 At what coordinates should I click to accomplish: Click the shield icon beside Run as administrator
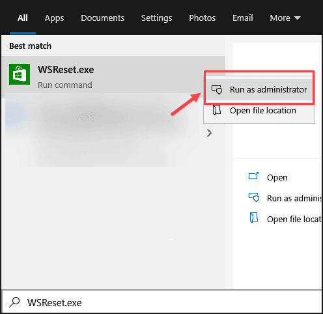point(217,89)
